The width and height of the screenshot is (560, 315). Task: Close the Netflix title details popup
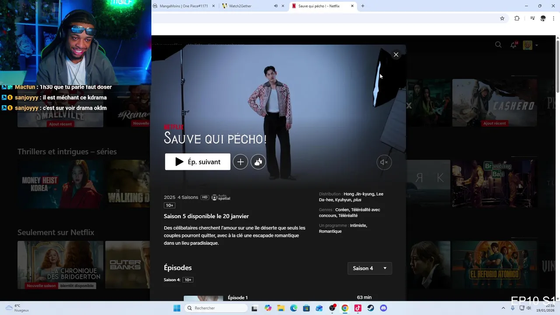396,55
